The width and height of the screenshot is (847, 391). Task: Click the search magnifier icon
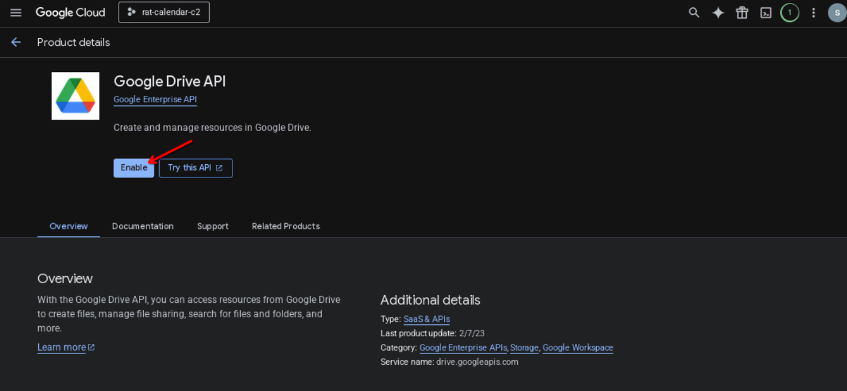[694, 12]
